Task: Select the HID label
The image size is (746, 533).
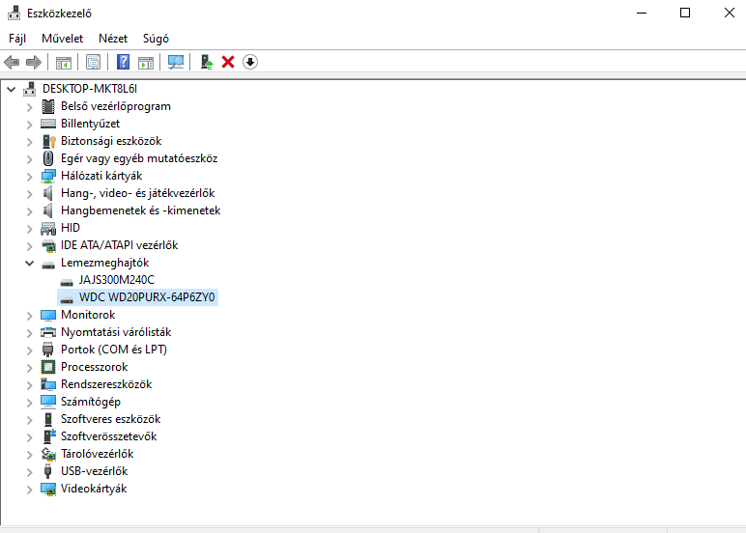Action: point(71,228)
